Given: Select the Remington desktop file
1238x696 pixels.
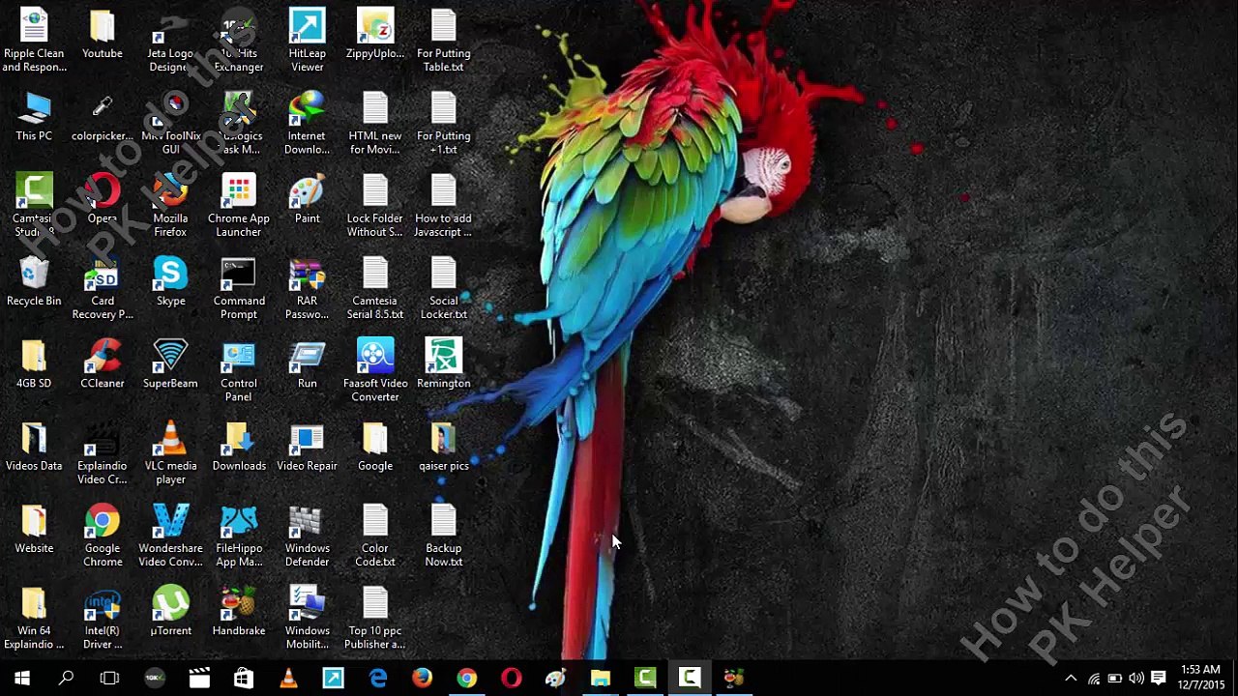Looking at the screenshot, I should point(443,364).
